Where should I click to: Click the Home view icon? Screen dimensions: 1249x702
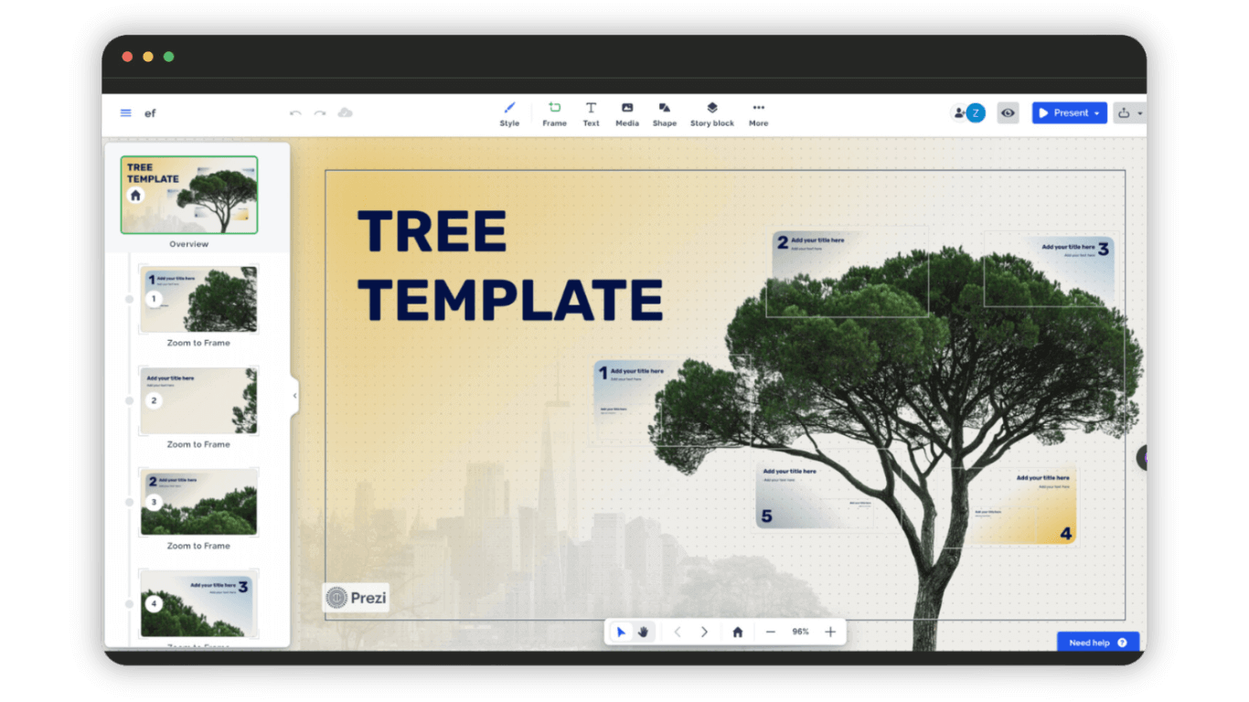point(737,631)
